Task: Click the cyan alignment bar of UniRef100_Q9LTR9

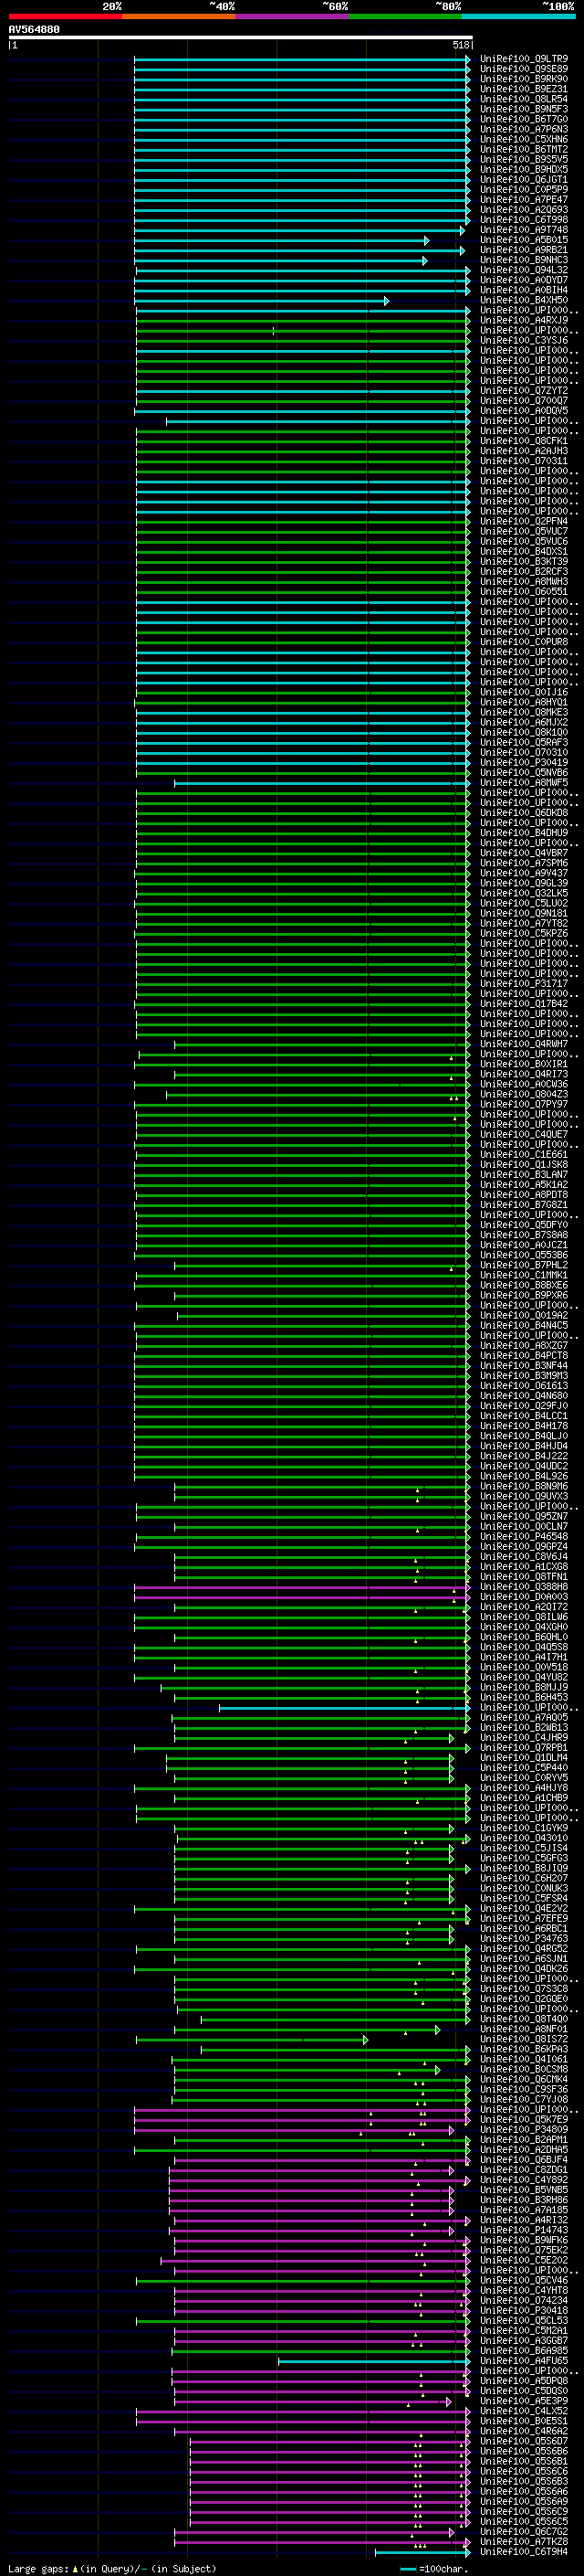Action: 302,60
